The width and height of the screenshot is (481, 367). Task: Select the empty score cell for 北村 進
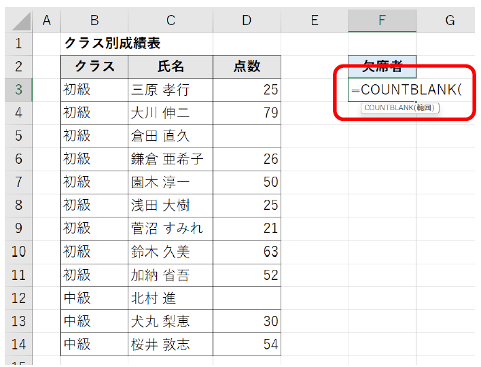click(247, 298)
